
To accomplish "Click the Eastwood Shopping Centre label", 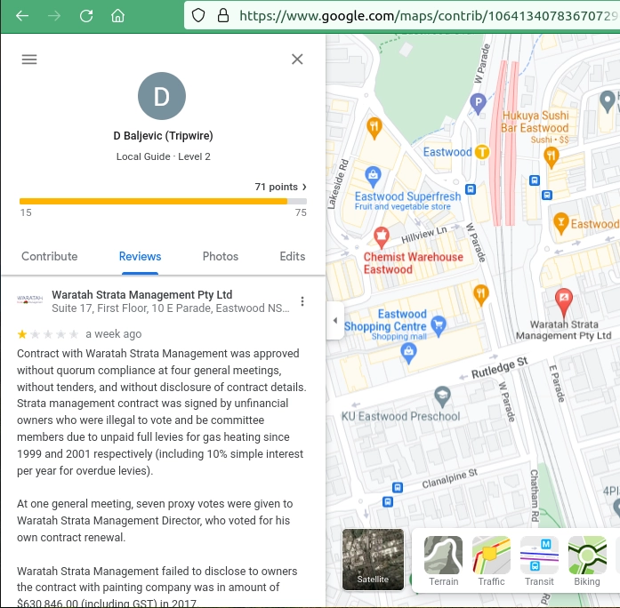I will (386, 320).
